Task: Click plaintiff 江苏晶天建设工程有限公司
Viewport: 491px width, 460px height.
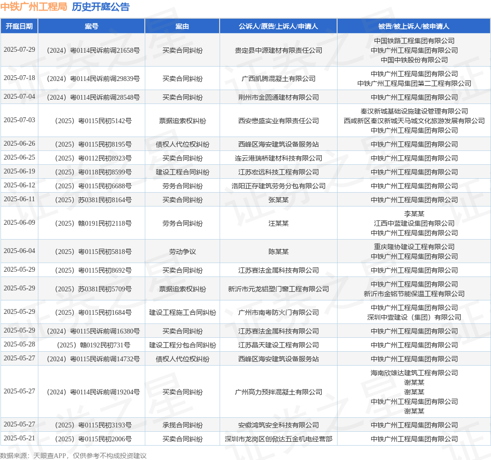Action: (x=279, y=345)
